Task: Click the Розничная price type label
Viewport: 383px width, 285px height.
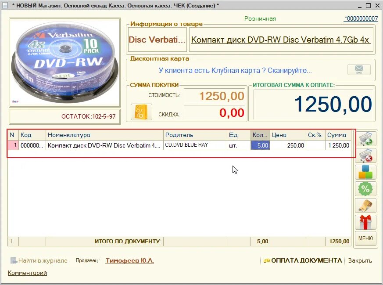Action: coord(260,18)
